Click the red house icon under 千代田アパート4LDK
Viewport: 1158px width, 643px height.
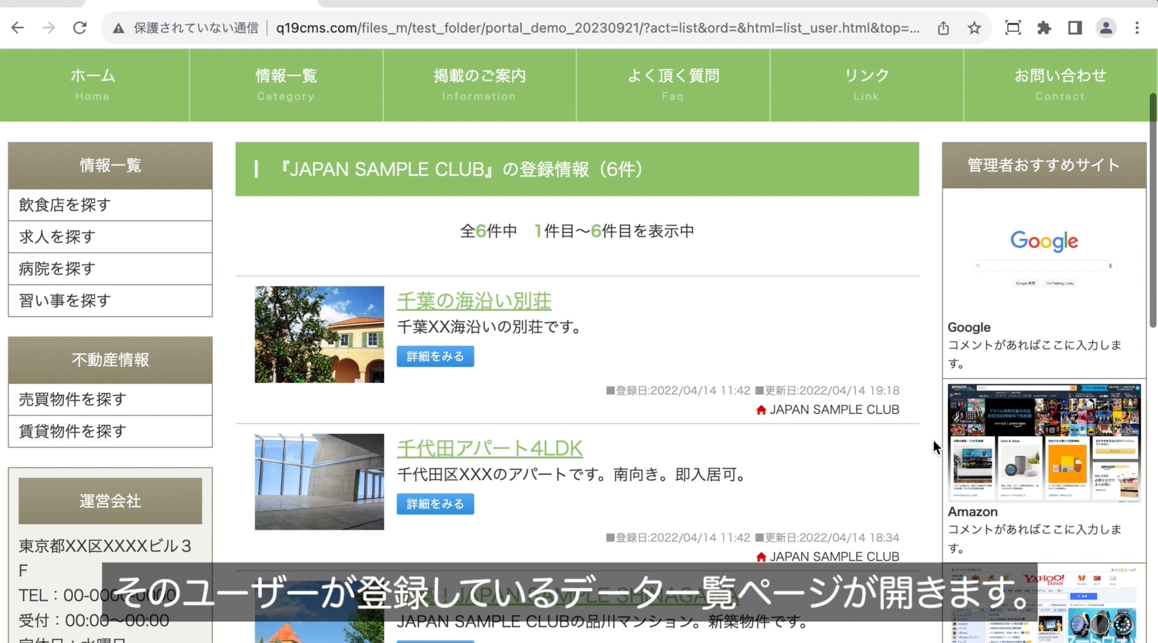coord(761,557)
